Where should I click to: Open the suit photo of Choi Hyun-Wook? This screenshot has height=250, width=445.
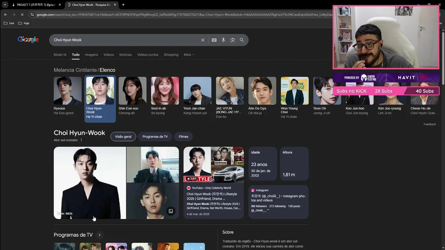point(153,165)
